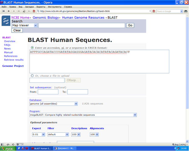Click the second quick launch icon in taskbar
This screenshot has width=189, height=151.
point(23,148)
